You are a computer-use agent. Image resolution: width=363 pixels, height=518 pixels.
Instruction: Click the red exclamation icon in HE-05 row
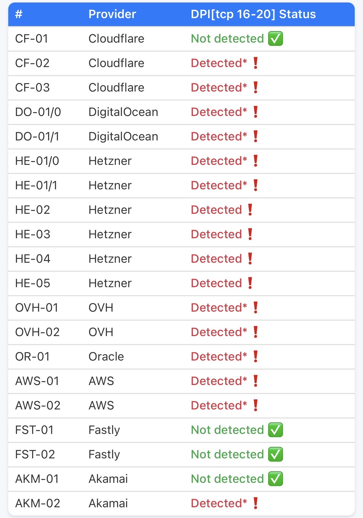(x=250, y=283)
